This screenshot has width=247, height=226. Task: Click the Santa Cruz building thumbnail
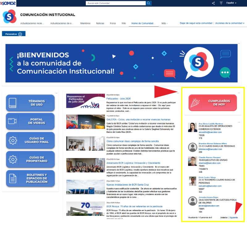tap(86, 187)
